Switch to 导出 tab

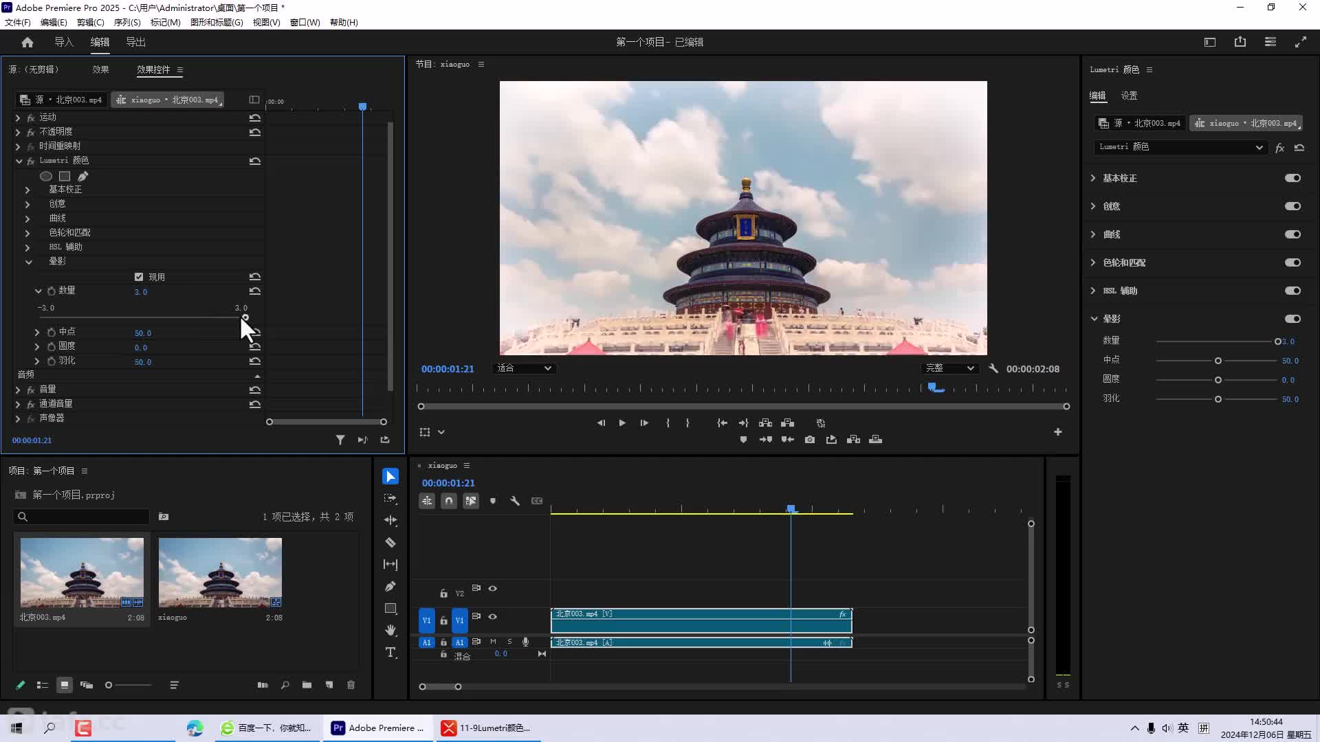point(136,42)
